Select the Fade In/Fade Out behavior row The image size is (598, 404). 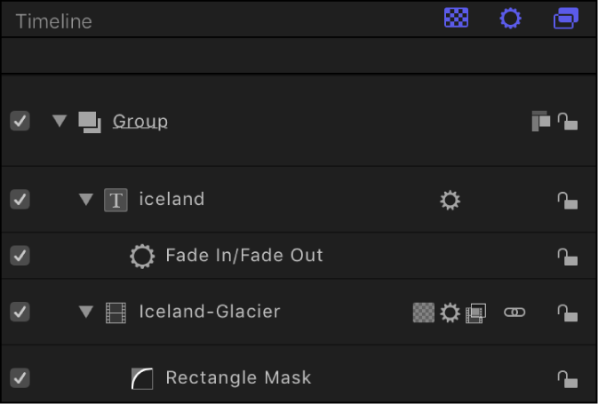[244, 256]
